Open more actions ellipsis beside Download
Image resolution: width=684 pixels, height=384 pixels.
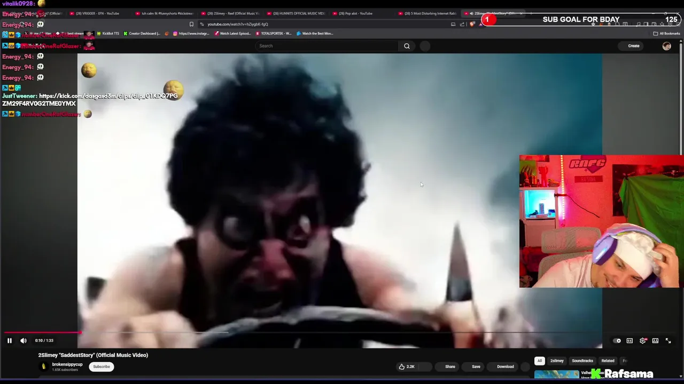pyautogui.click(x=525, y=366)
